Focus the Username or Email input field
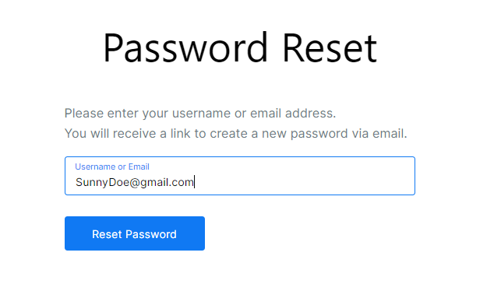The image size is (501, 284). tap(240, 176)
